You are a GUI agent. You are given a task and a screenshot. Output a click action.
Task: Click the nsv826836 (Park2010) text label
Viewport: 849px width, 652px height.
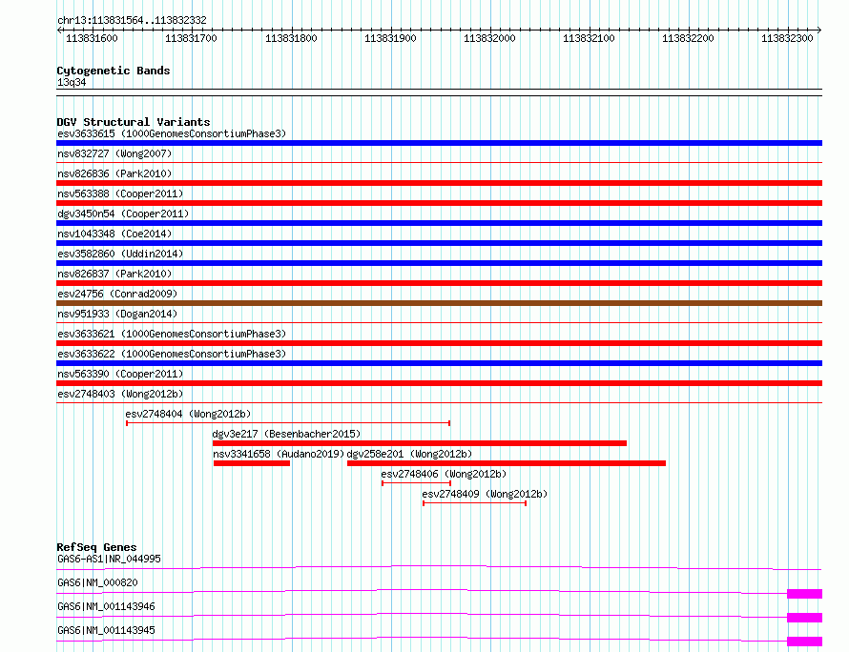pos(114,173)
